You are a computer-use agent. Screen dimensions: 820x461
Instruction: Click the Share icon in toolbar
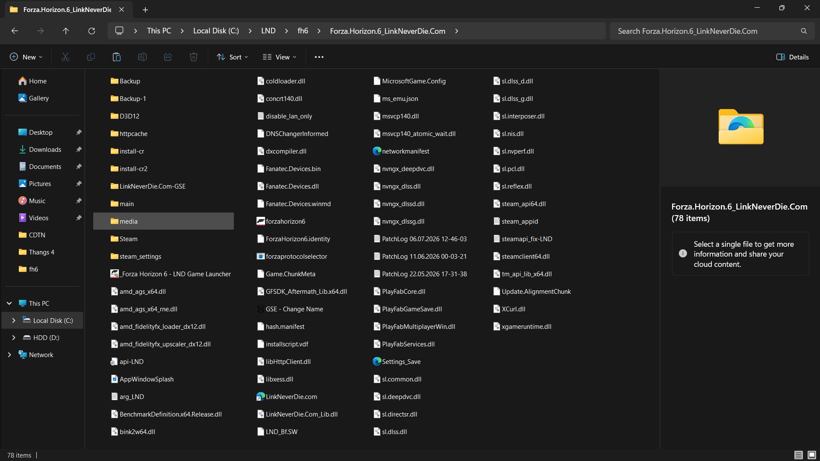point(168,57)
